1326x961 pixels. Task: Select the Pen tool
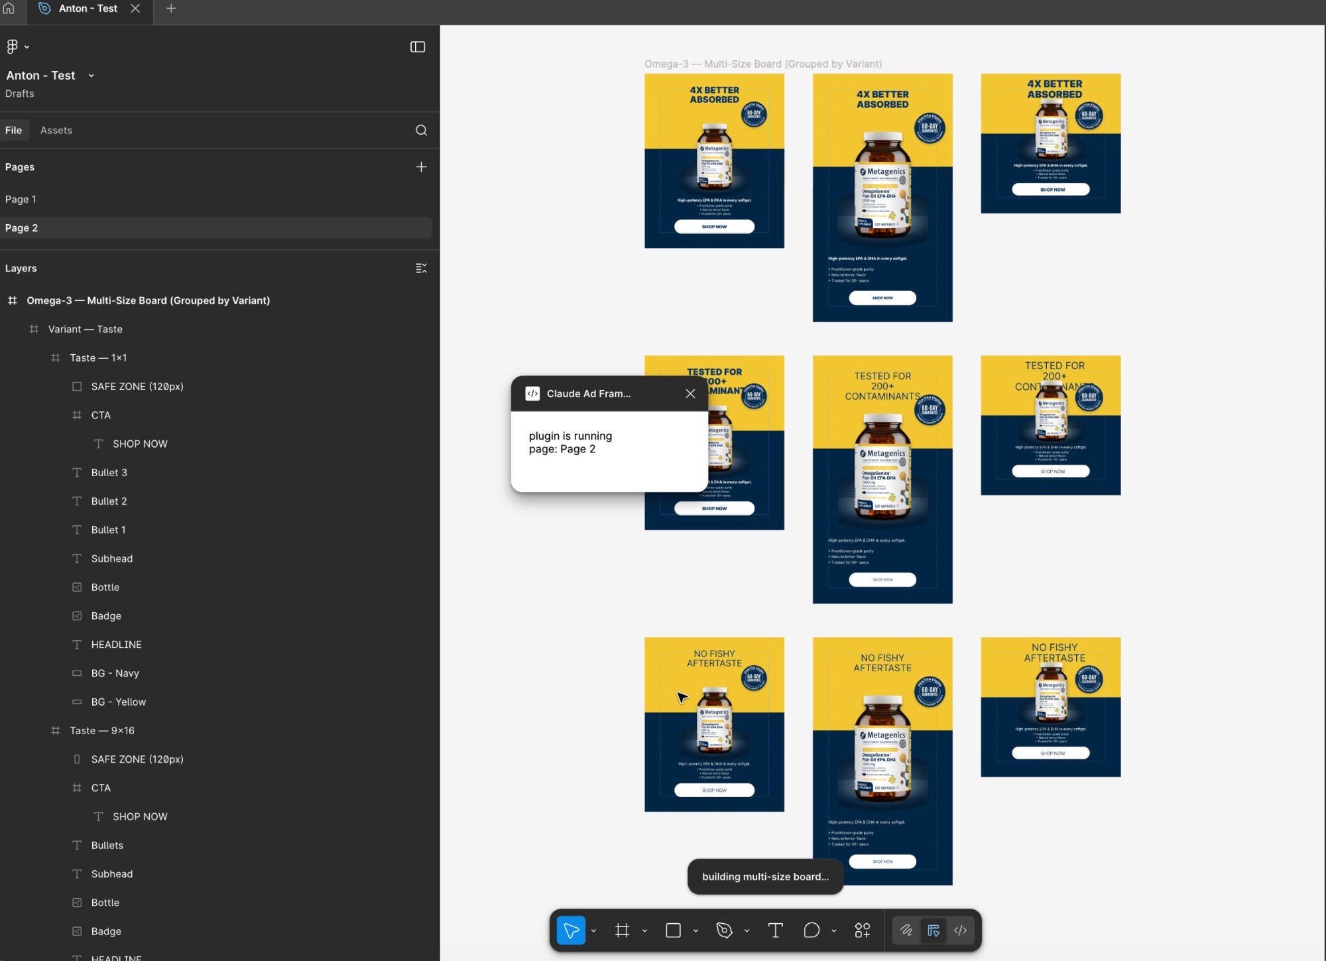click(724, 930)
